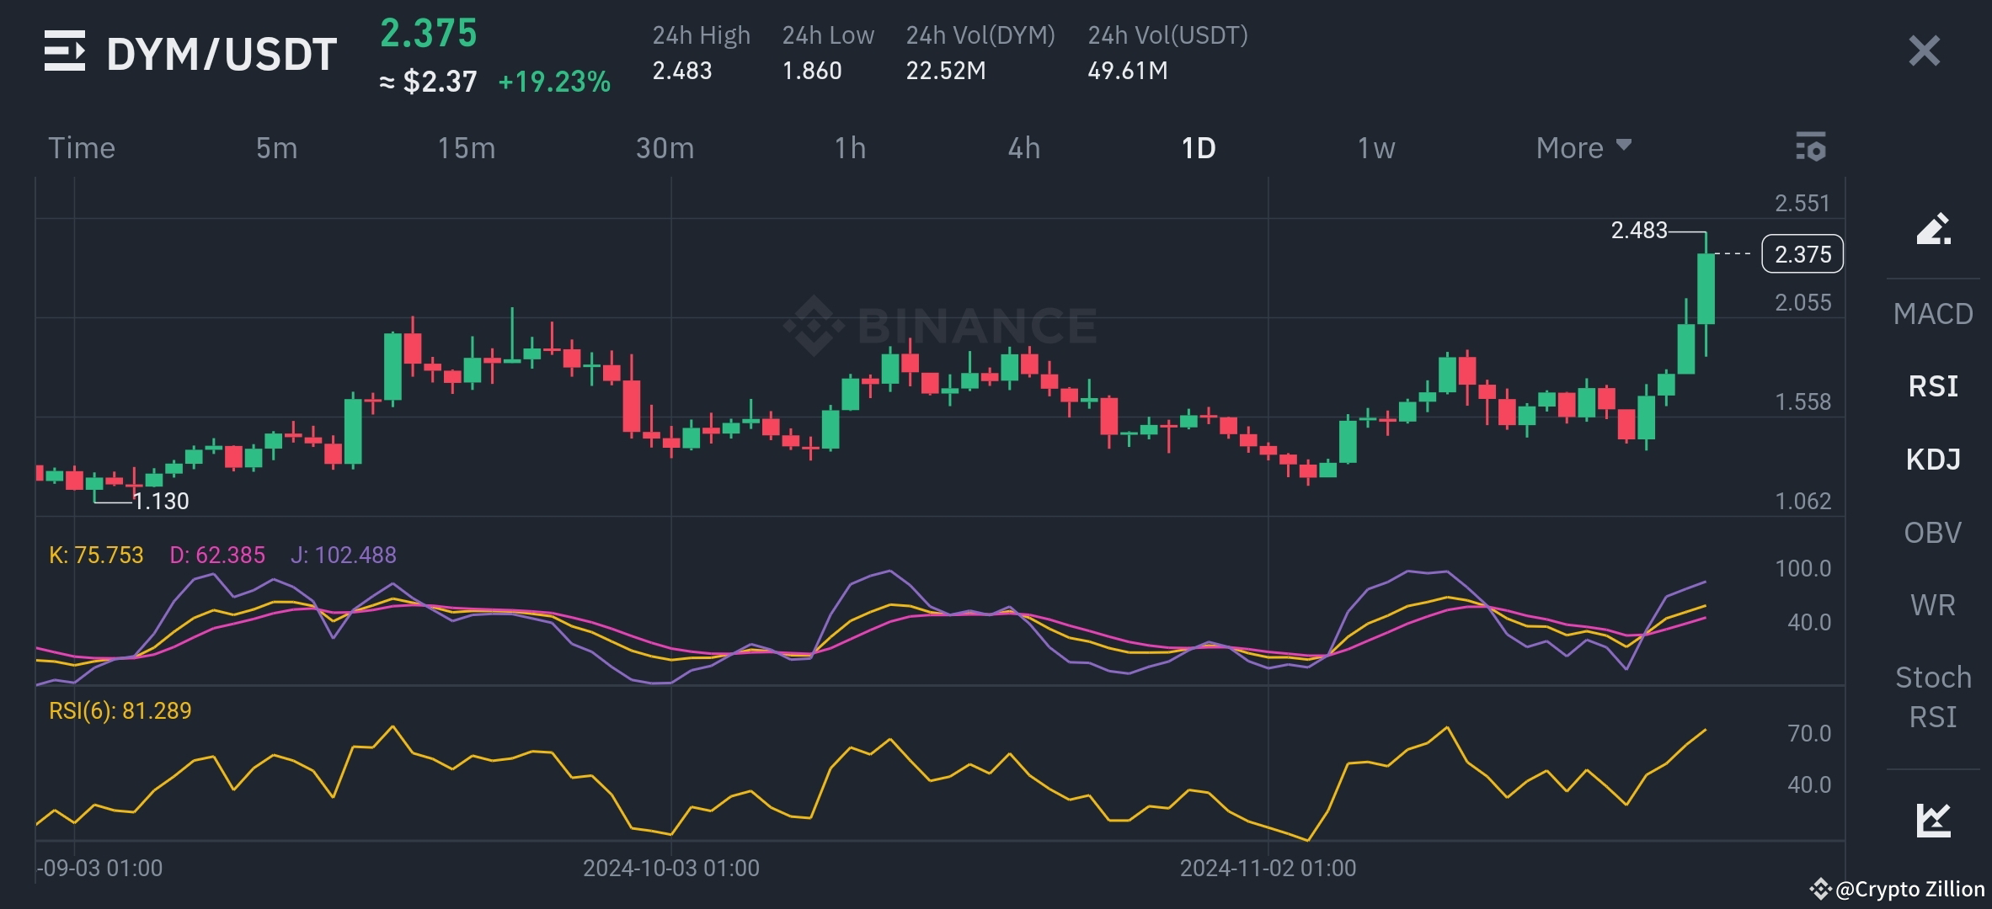Toggle the RSI indicator off
The height and width of the screenshot is (909, 1992).
tap(1935, 385)
